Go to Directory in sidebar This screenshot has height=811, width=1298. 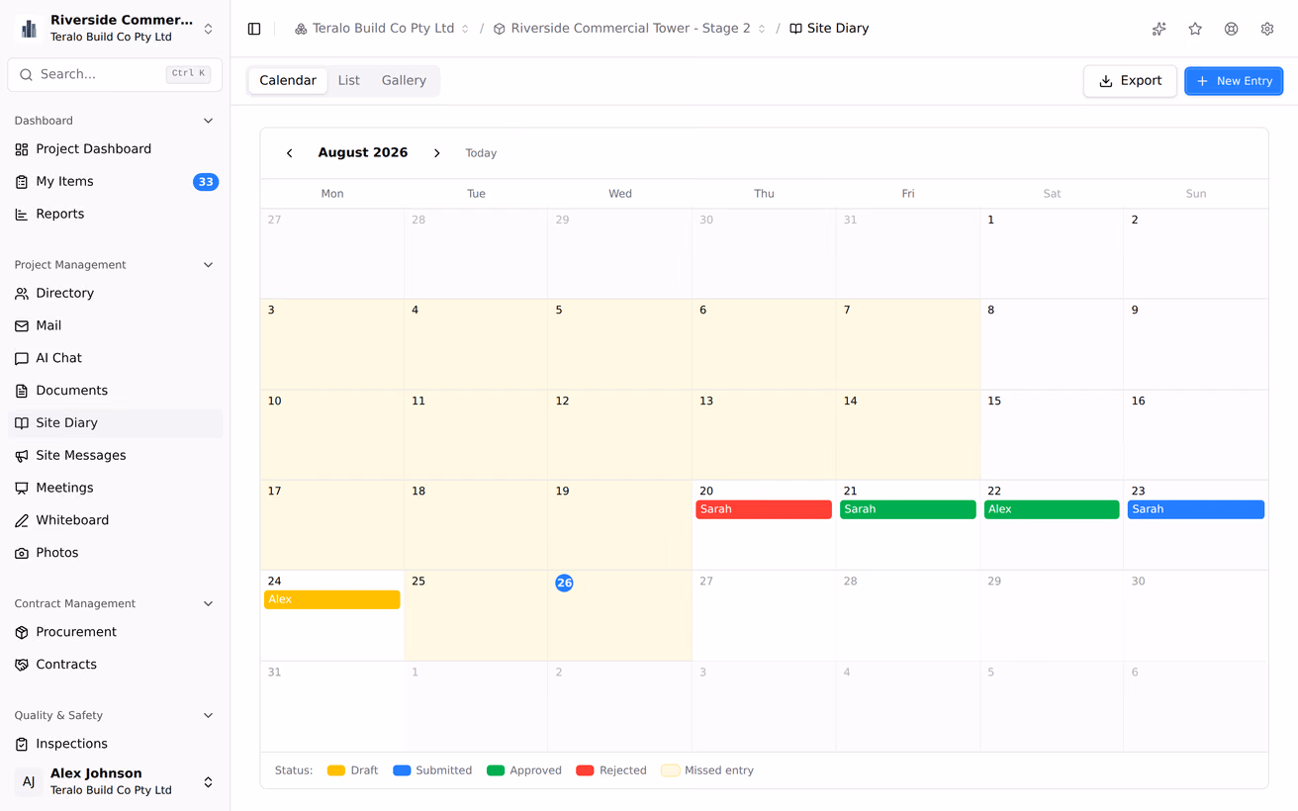115,294
